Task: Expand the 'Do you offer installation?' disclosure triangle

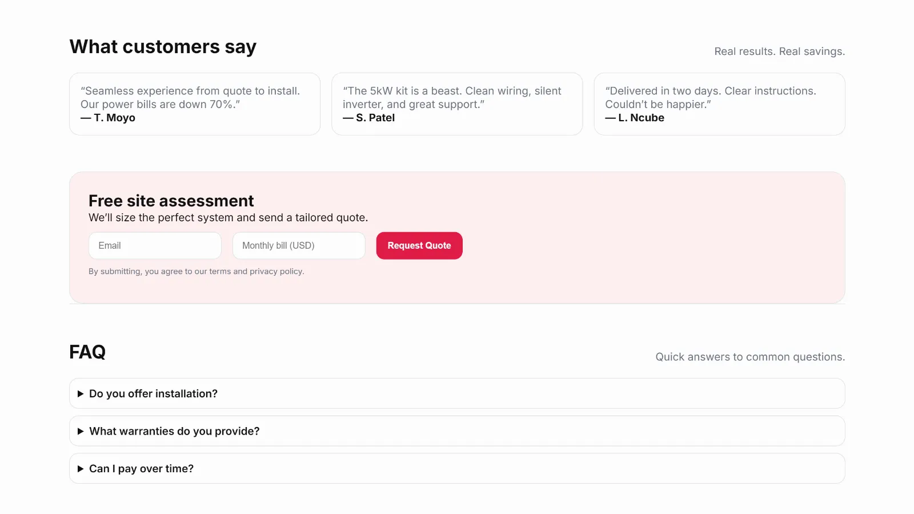Action: click(x=81, y=394)
